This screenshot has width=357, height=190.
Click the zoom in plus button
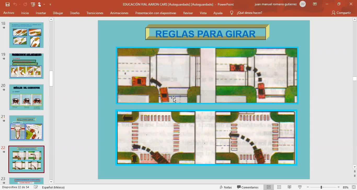(x=338, y=187)
